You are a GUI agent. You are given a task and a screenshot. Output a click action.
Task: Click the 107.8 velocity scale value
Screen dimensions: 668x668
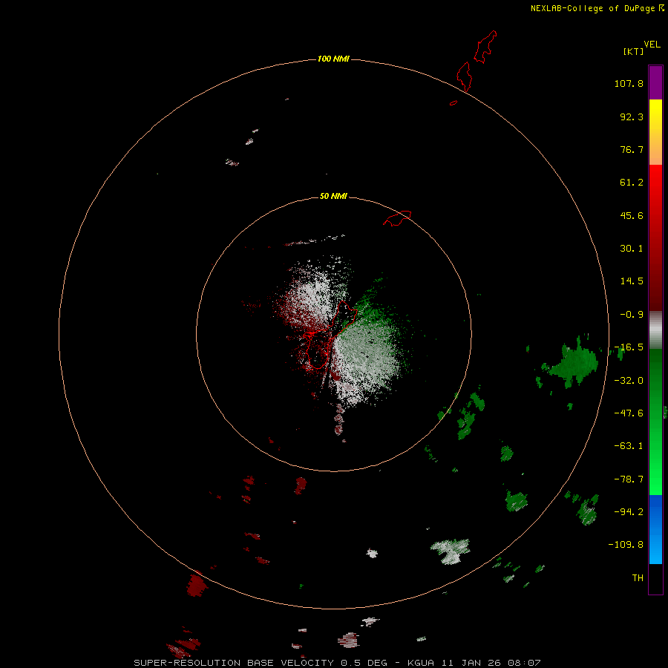click(x=629, y=83)
